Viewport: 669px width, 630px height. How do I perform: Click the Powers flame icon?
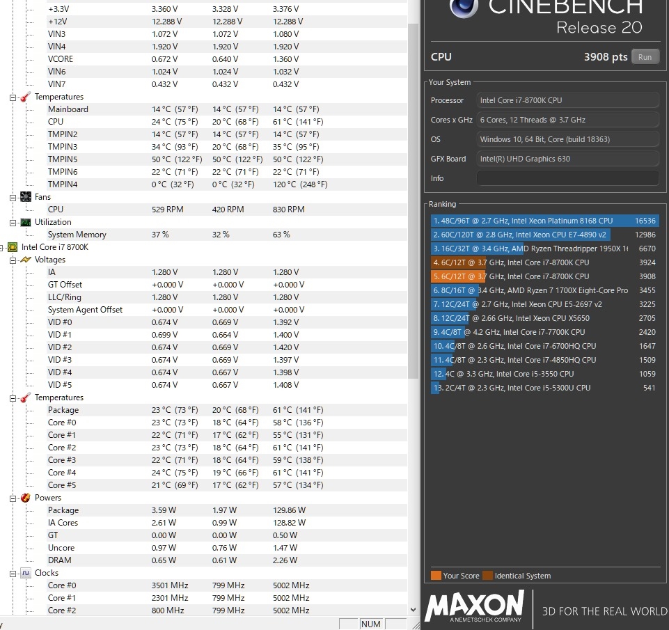26,498
